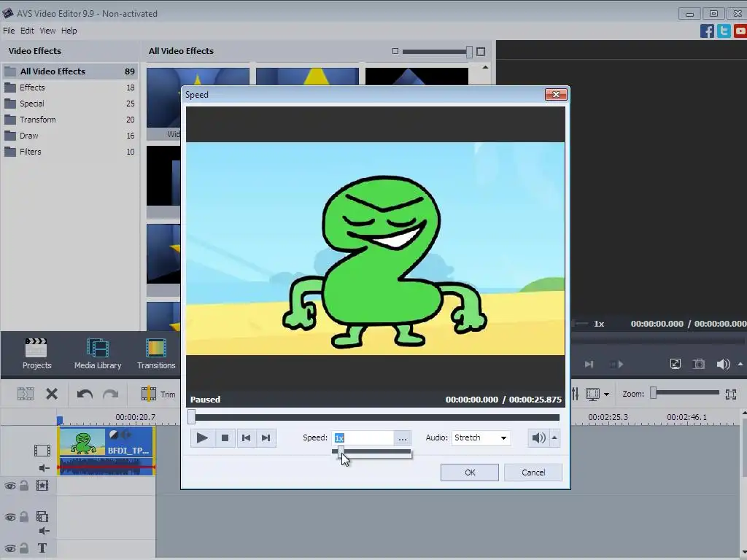
Task: Toggle overlay track visibility eye
Action: pyautogui.click(x=10, y=517)
